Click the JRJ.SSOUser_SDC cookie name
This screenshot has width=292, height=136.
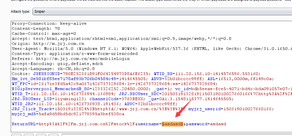click(x=139, y=94)
